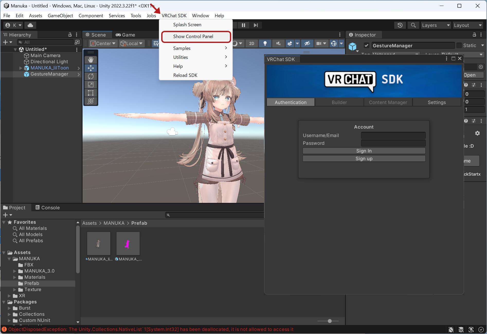This screenshot has height=334, width=487.
Task: Toggle hidden objects visibility in Scene
Action: [307, 43]
